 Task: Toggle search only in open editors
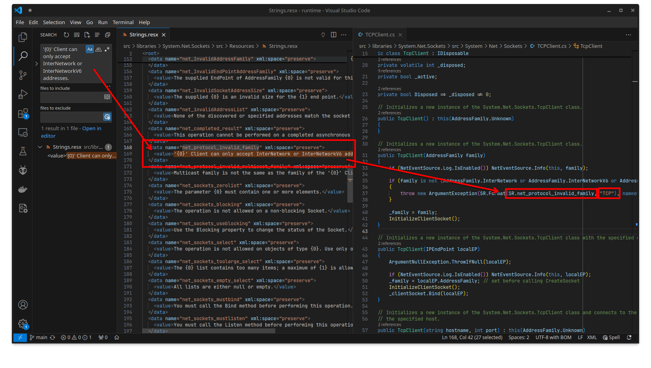(x=107, y=97)
